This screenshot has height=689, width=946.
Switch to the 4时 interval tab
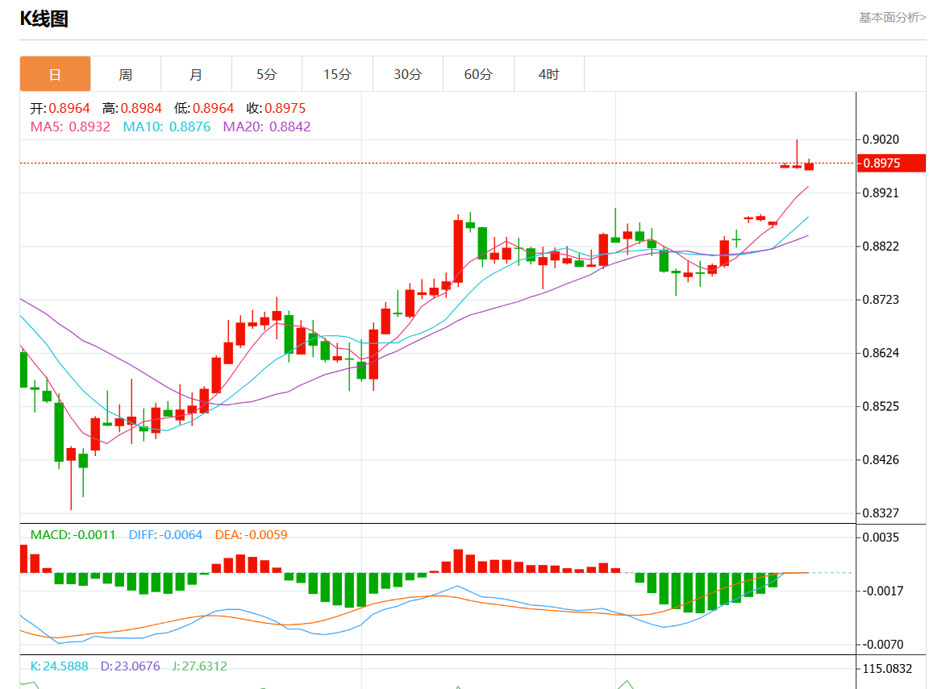tap(548, 74)
